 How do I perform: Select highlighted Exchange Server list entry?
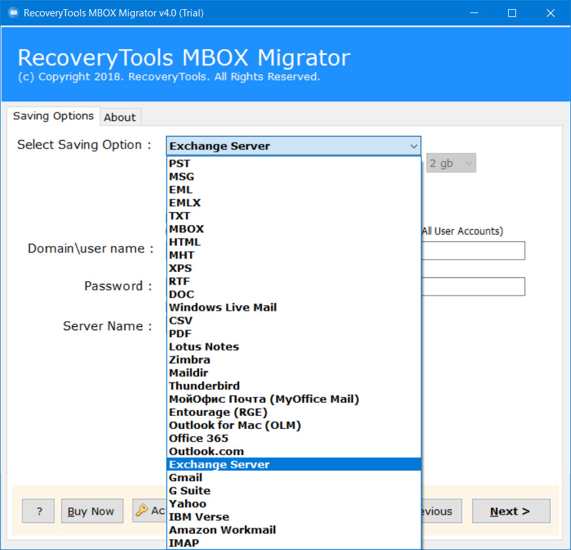point(293,465)
